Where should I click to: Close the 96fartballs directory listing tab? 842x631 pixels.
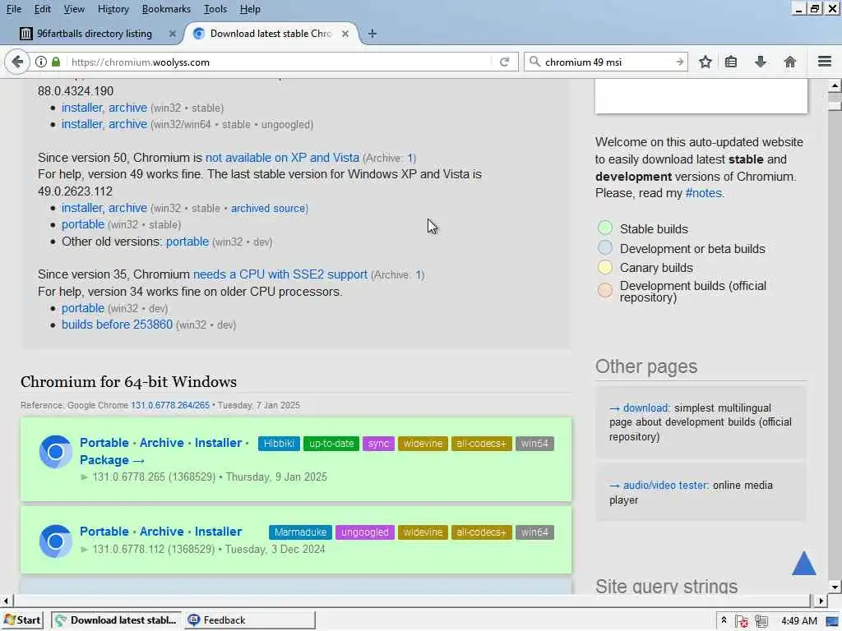click(x=173, y=34)
